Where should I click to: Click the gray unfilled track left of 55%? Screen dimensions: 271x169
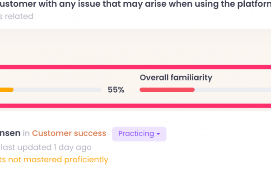[57, 89]
